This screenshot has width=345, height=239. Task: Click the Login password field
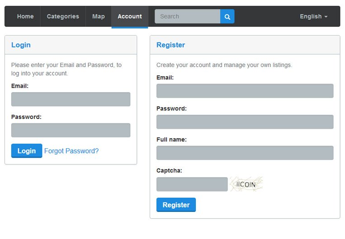(71, 130)
